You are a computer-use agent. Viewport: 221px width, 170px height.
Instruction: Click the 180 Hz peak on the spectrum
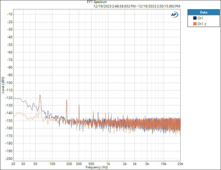tap(67, 100)
